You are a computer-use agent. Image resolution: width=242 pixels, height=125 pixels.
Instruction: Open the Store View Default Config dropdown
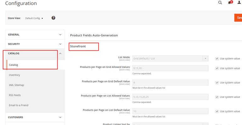point(34,18)
